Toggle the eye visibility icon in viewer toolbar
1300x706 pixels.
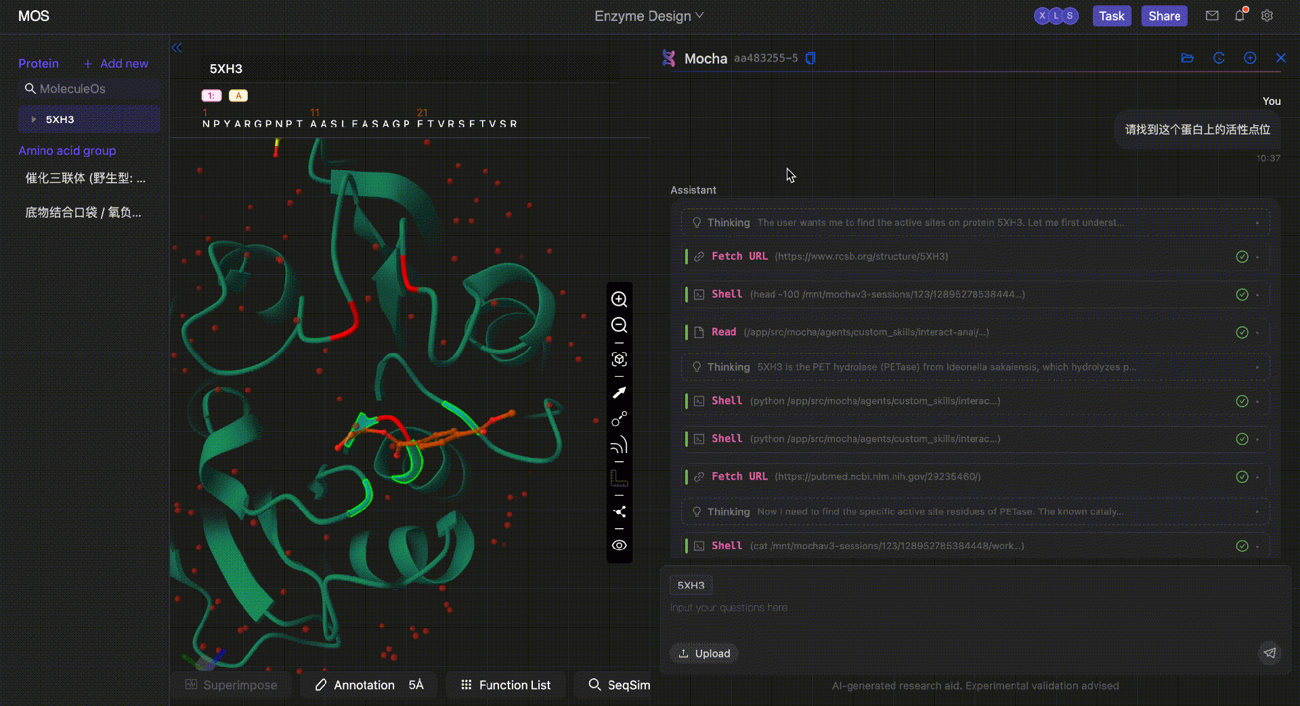619,545
